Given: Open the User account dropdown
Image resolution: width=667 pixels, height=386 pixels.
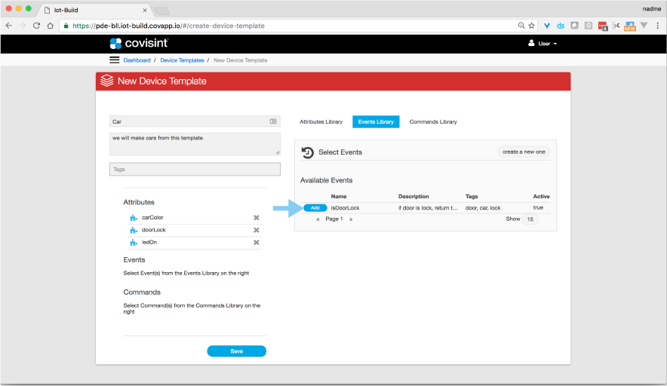Looking at the screenshot, I should [543, 44].
